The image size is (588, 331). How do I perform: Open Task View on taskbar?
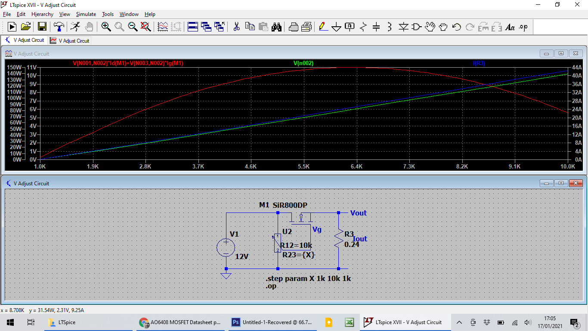(x=31, y=322)
